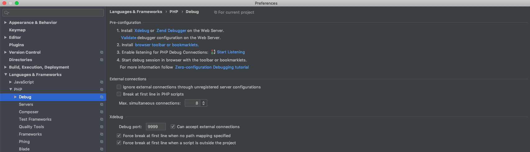Viewport: 530px width, 152px height.
Task: Open the Xdebug install link
Action: pyautogui.click(x=142, y=31)
